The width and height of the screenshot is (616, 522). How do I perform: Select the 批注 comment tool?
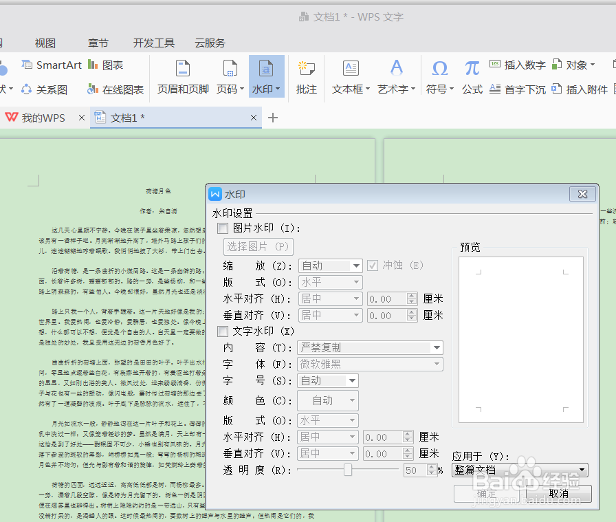tap(306, 76)
